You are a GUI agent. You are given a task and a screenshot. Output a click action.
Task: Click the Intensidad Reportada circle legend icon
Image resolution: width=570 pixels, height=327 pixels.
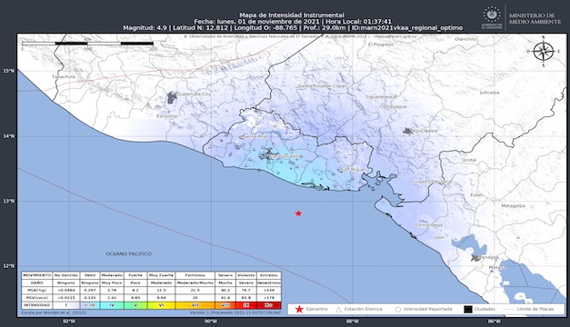397,310
